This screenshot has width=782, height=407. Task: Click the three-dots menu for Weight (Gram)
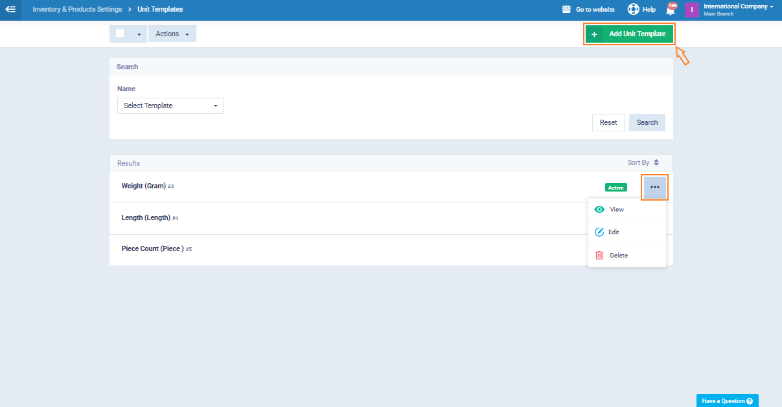click(654, 187)
